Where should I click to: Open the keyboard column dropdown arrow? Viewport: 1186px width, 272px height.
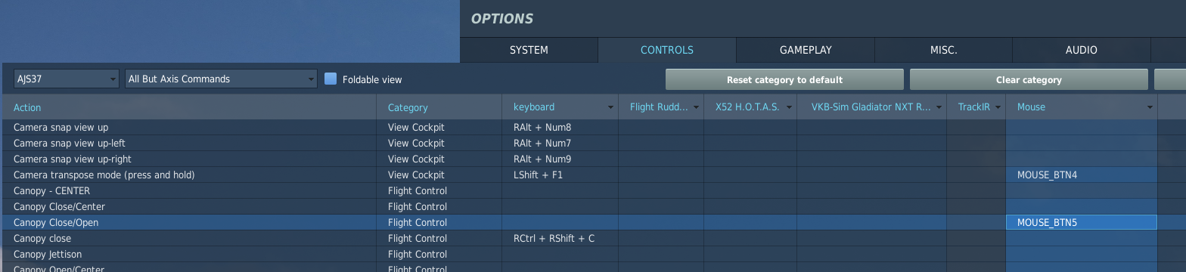click(x=610, y=107)
